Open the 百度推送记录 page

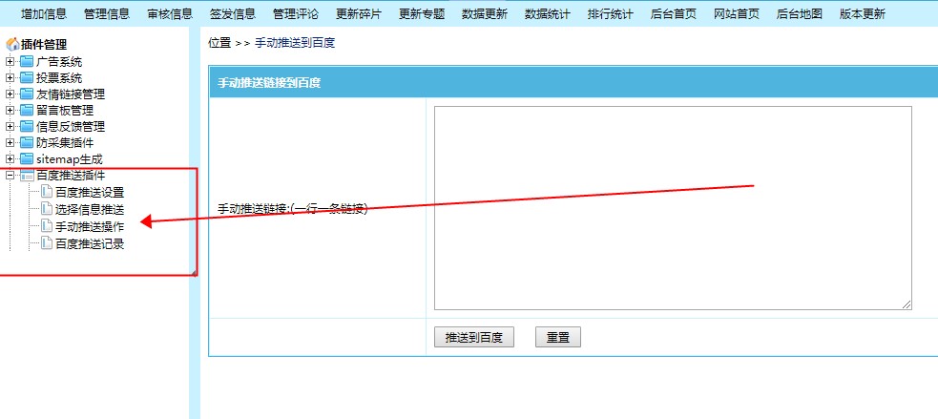point(90,243)
